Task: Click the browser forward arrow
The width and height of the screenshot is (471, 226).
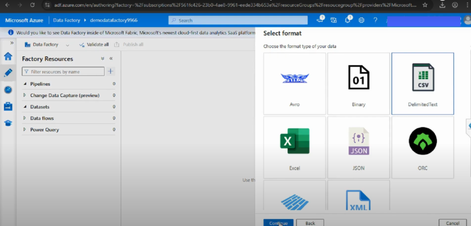Action: coord(20,5)
